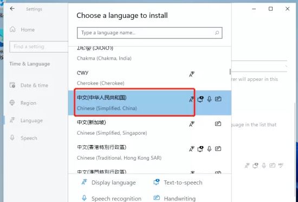Screen dimensions: 298x202
Task: Click the Language sidebar icon
Action: 12,121
